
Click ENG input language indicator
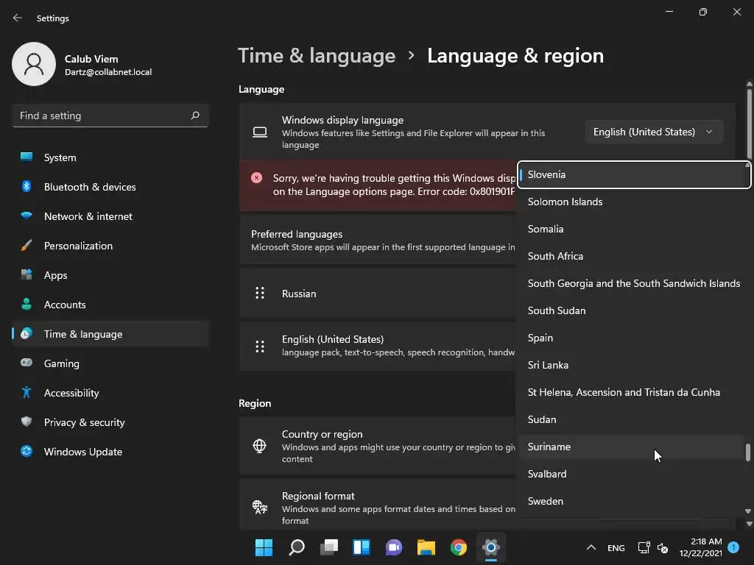pyautogui.click(x=616, y=547)
